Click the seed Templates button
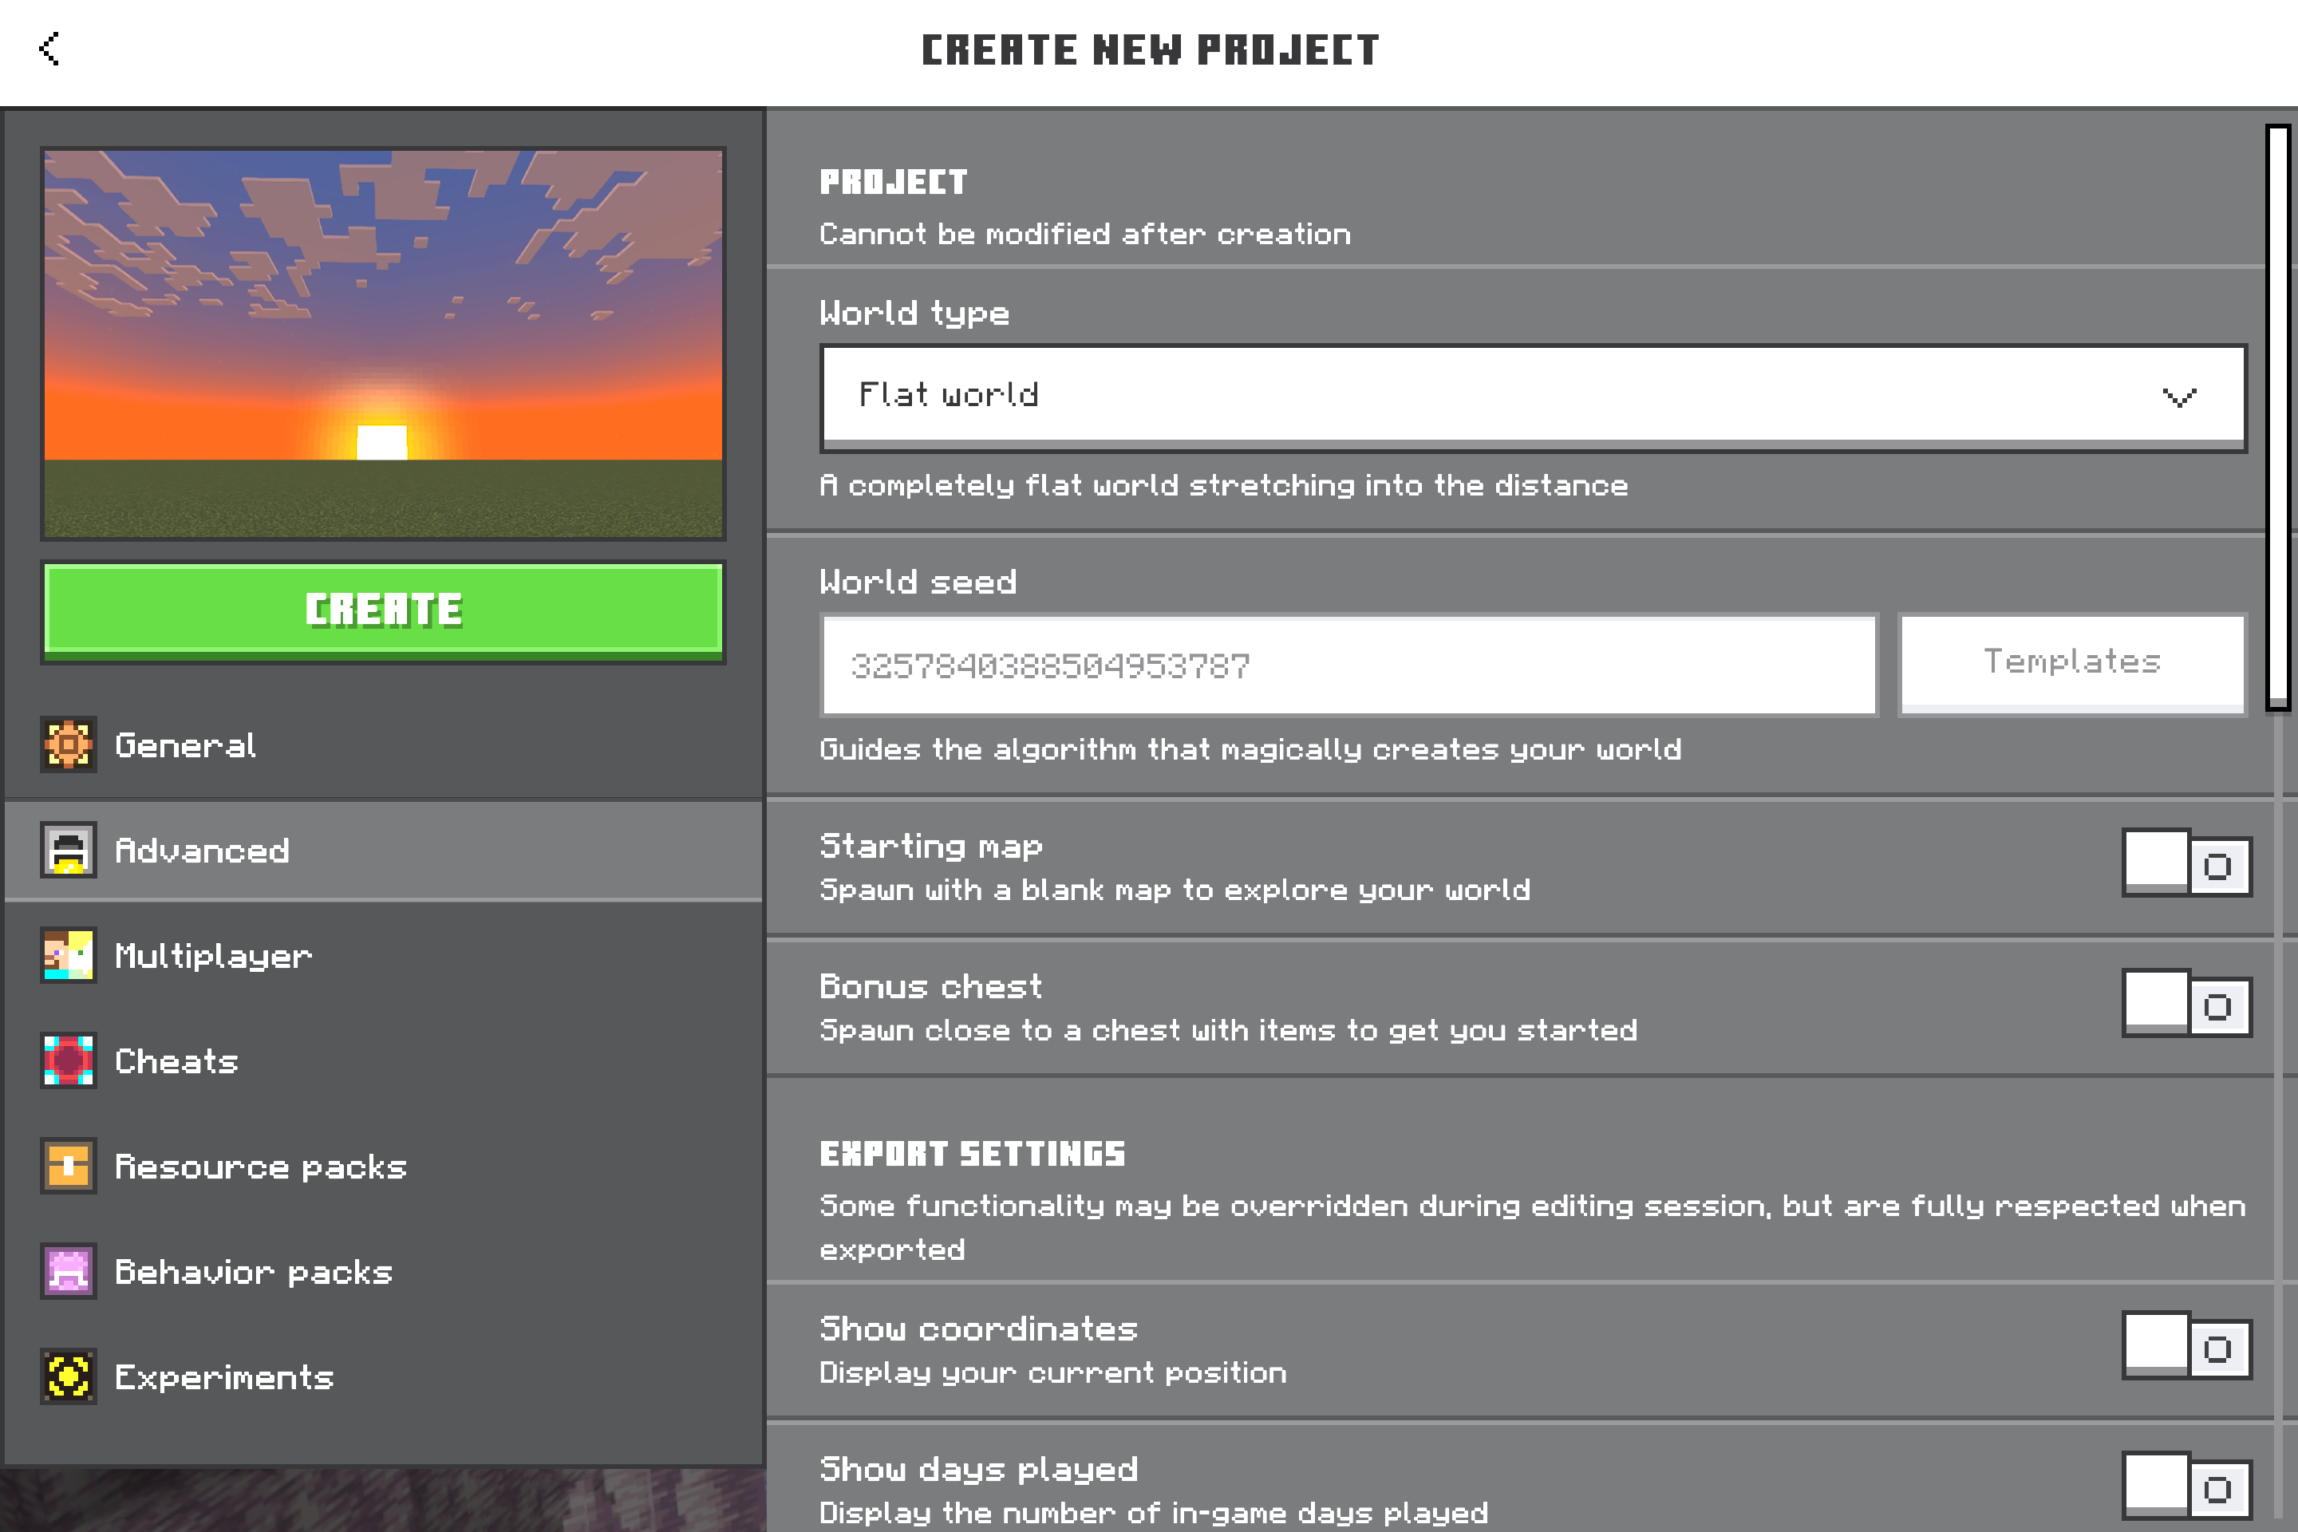Screen dimensions: 2298x1532 tap(2071, 663)
